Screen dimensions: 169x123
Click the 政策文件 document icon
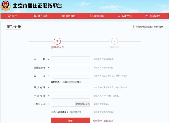click(x=119, y=16)
